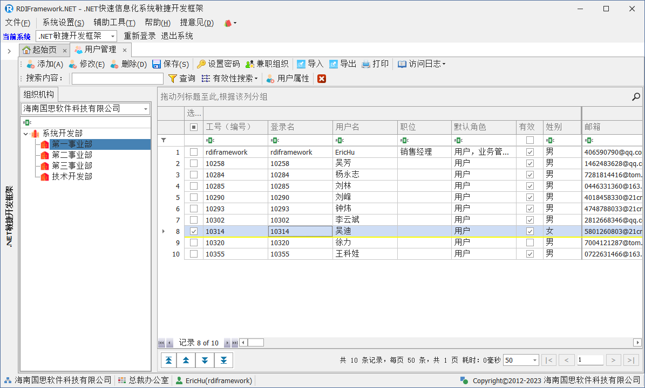Viewport: 645px width, 388px height.
Task: Click the search content input field
Action: point(117,79)
